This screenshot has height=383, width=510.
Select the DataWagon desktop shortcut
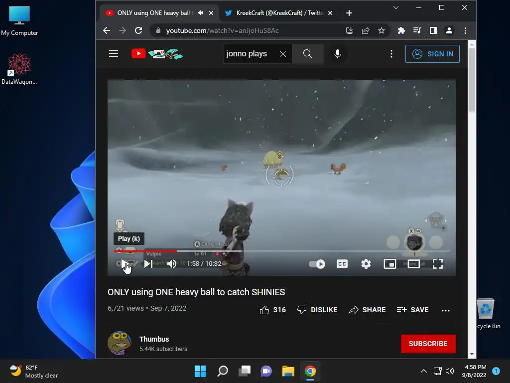pyautogui.click(x=19, y=69)
